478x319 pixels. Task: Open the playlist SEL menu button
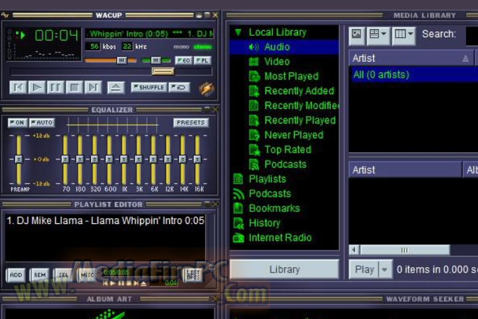[x=63, y=275]
